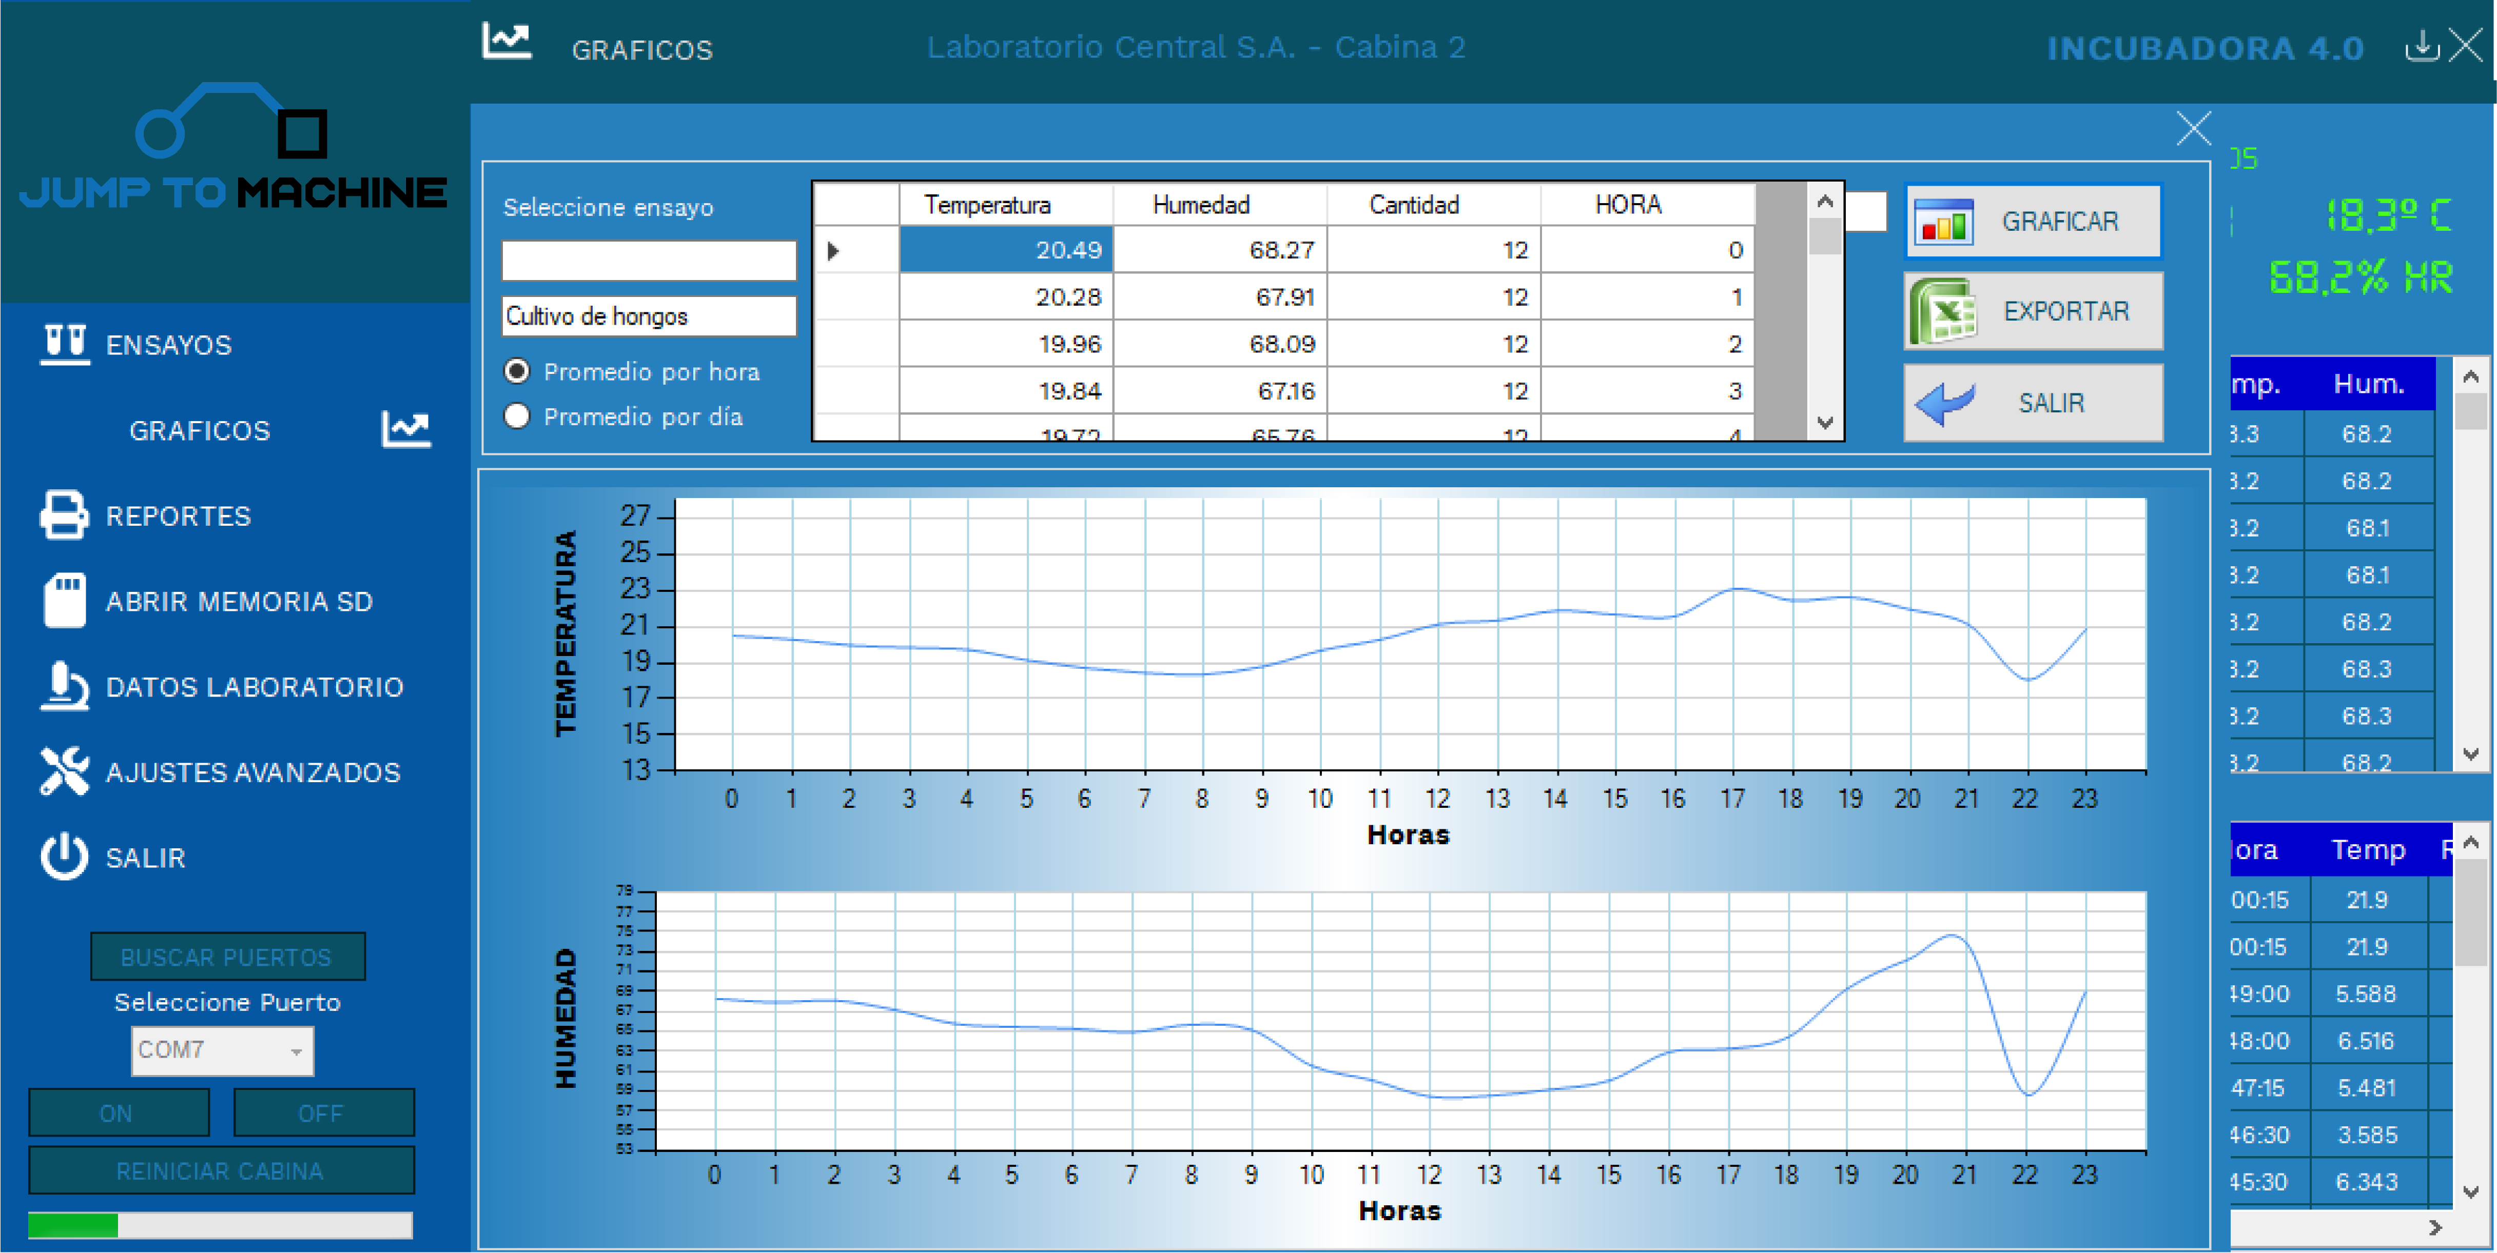The height and width of the screenshot is (1253, 2497).
Task: Click the SD card icon beside ABRIR MEMORIA SD
Action: [64, 601]
